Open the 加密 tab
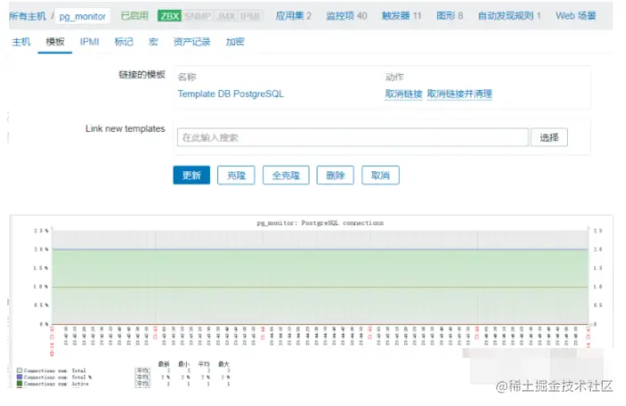The image size is (626, 406). tap(234, 42)
